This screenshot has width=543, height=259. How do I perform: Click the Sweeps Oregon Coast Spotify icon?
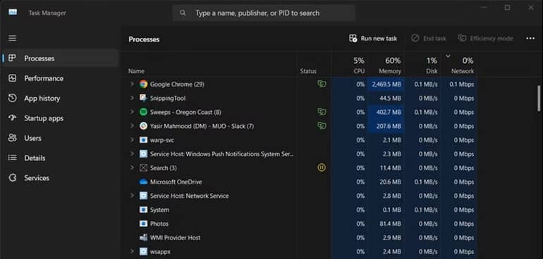point(143,112)
